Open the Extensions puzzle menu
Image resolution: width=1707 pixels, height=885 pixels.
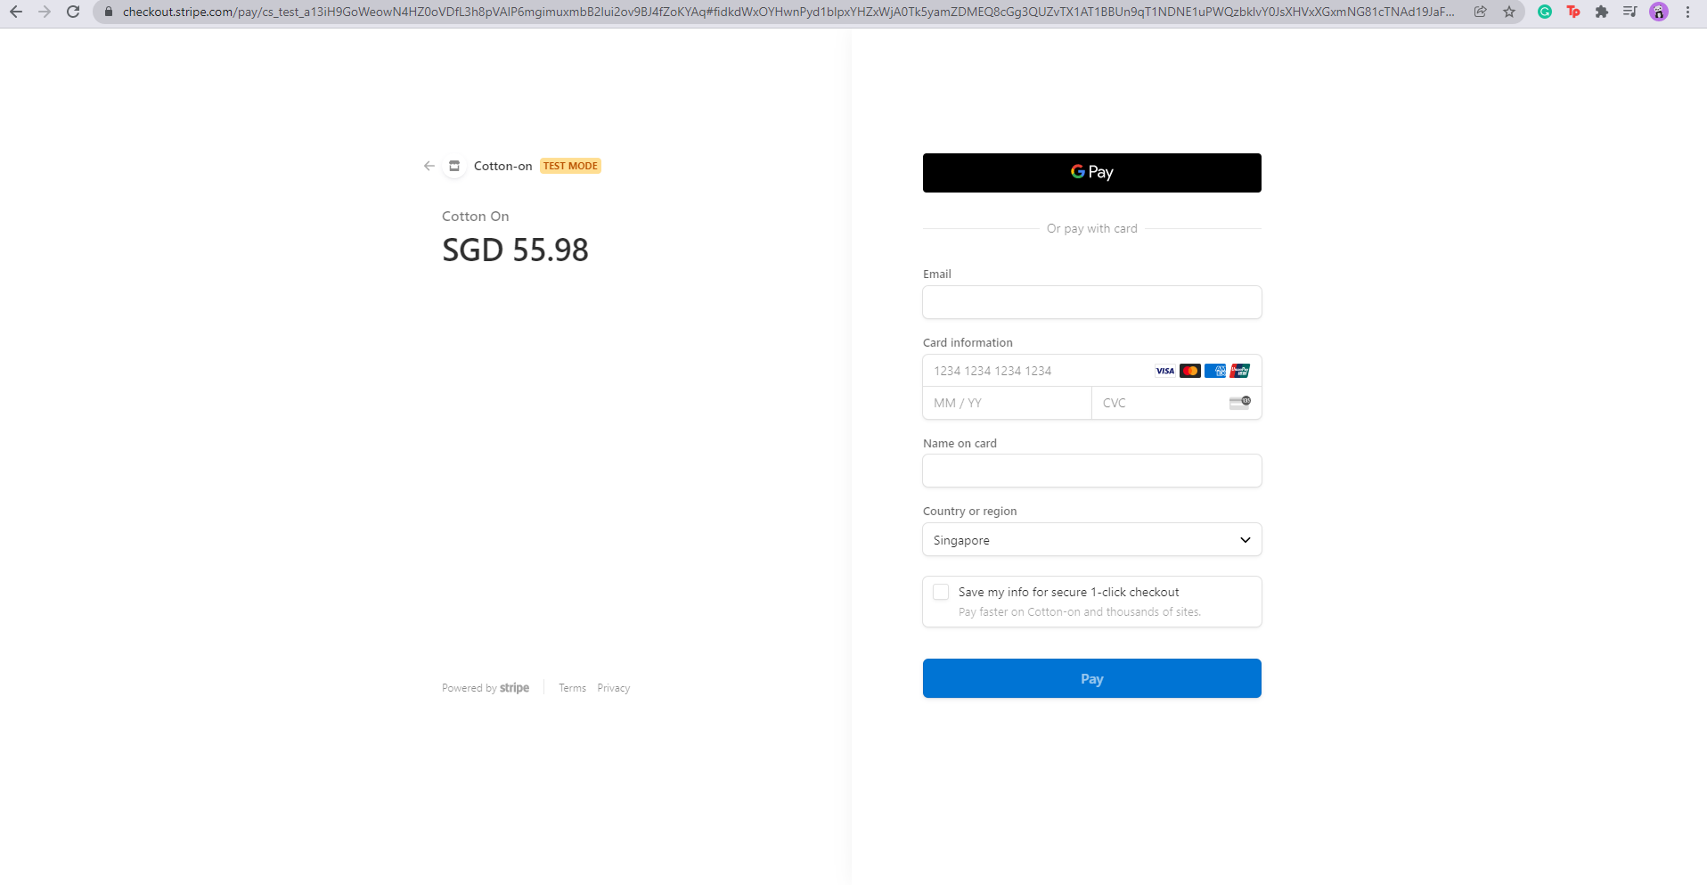coord(1602,12)
